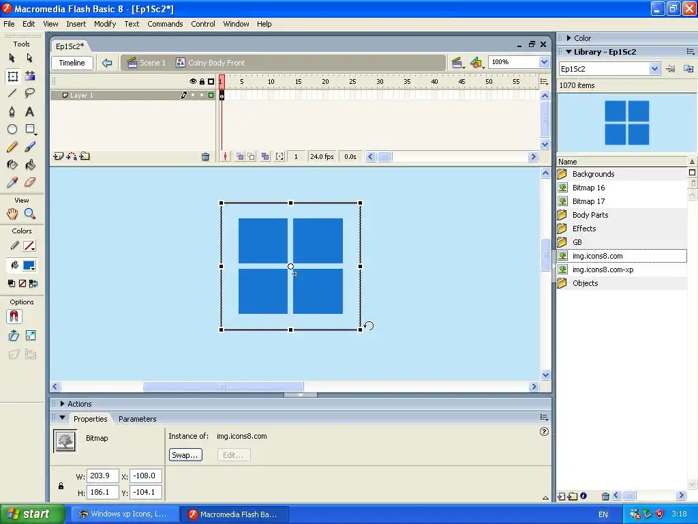
Task: Select the Eraser tool
Action: pos(30,183)
